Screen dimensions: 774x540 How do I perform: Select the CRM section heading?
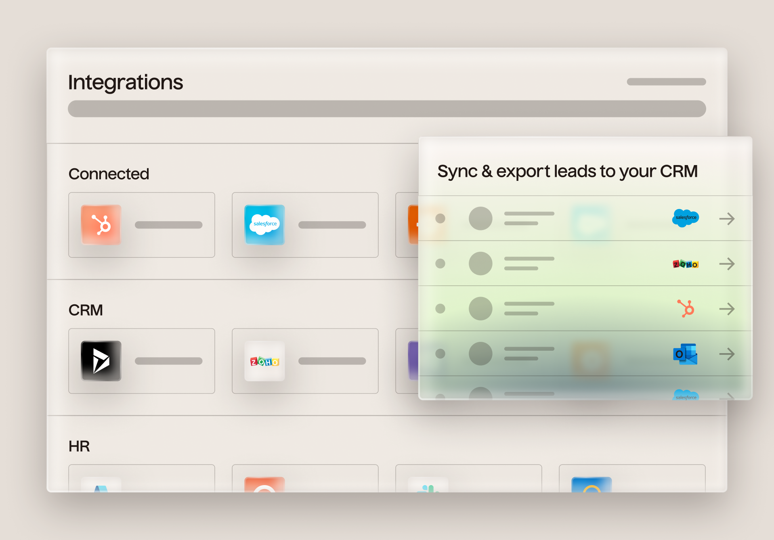pyautogui.click(x=86, y=310)
